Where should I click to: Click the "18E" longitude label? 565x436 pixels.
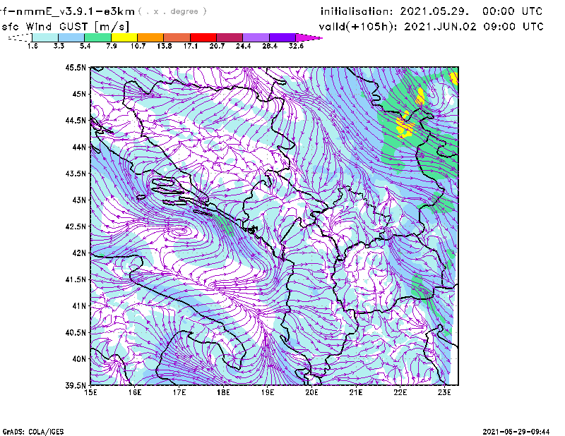click(223, 392)
